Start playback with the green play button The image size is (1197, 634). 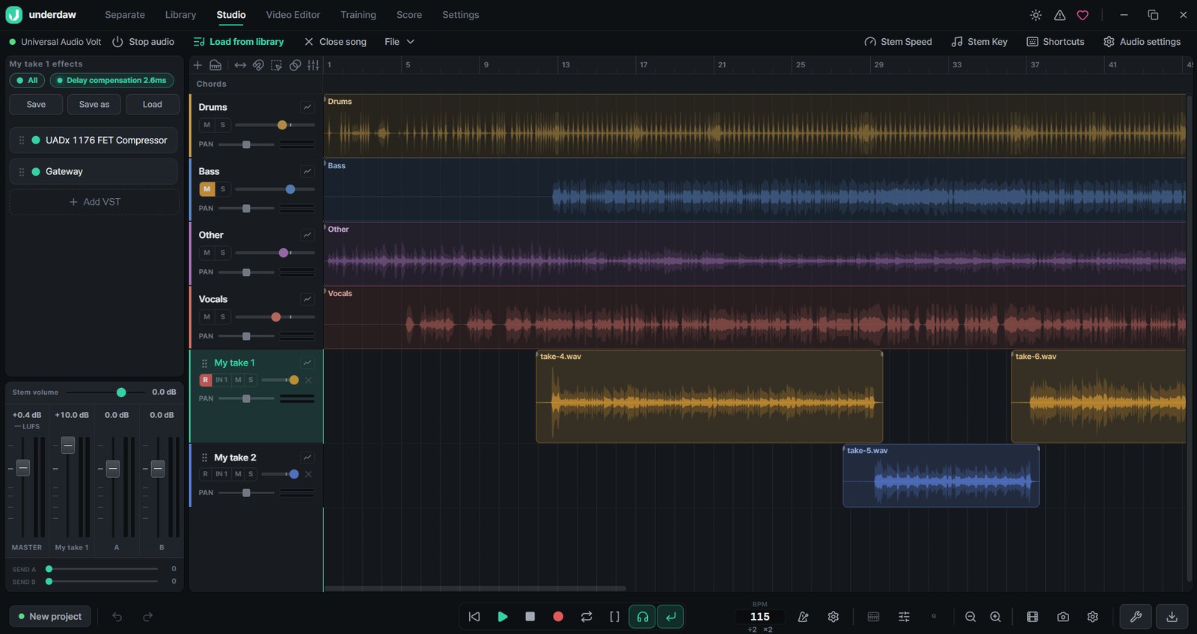tap(503, 617)
